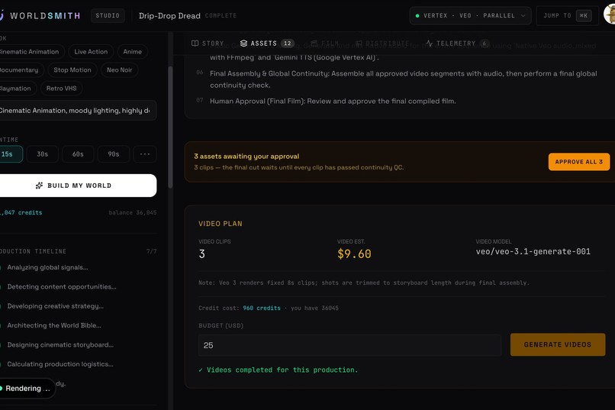Select 'Developing creative strategy...' timeline step
Screen dimensions: 615x410
pyautogui.click(x=55, y=306)
